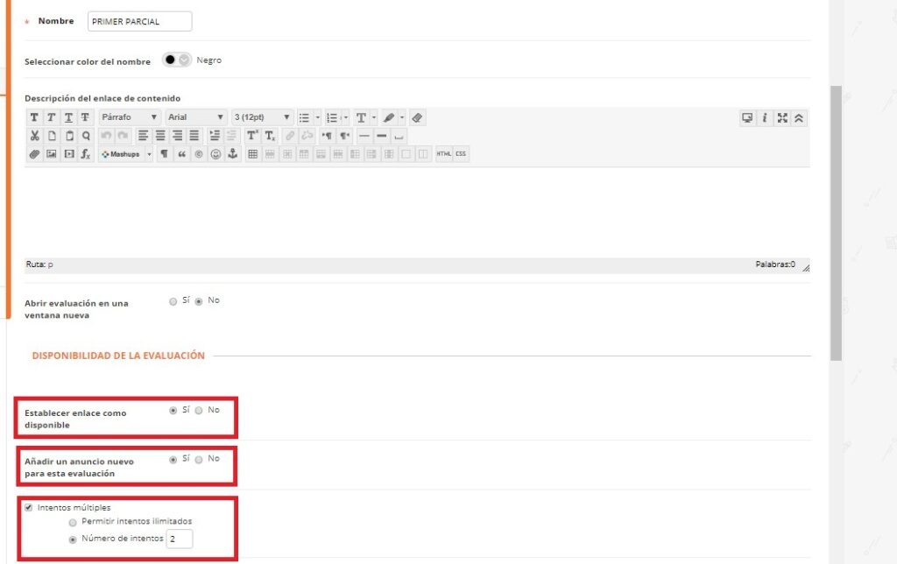Open the name color picker swatch
The height and width of the screenshot is (564, 897).
[x=177, y=60]
